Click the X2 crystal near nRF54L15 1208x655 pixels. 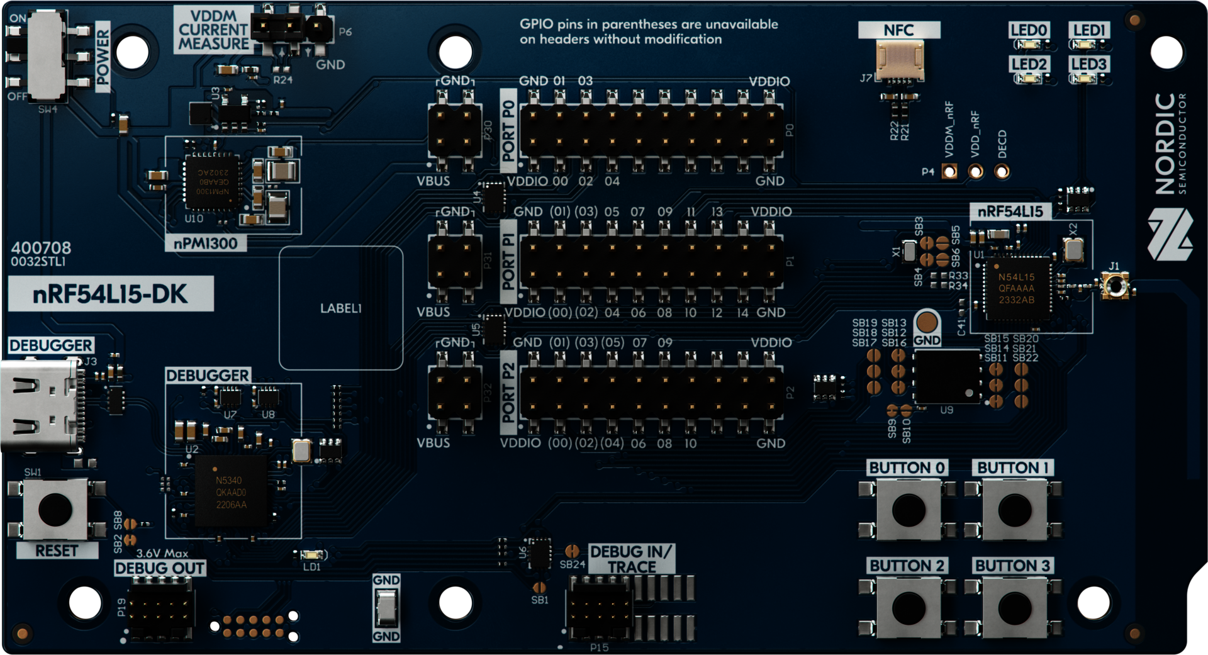click(1073, 250)
